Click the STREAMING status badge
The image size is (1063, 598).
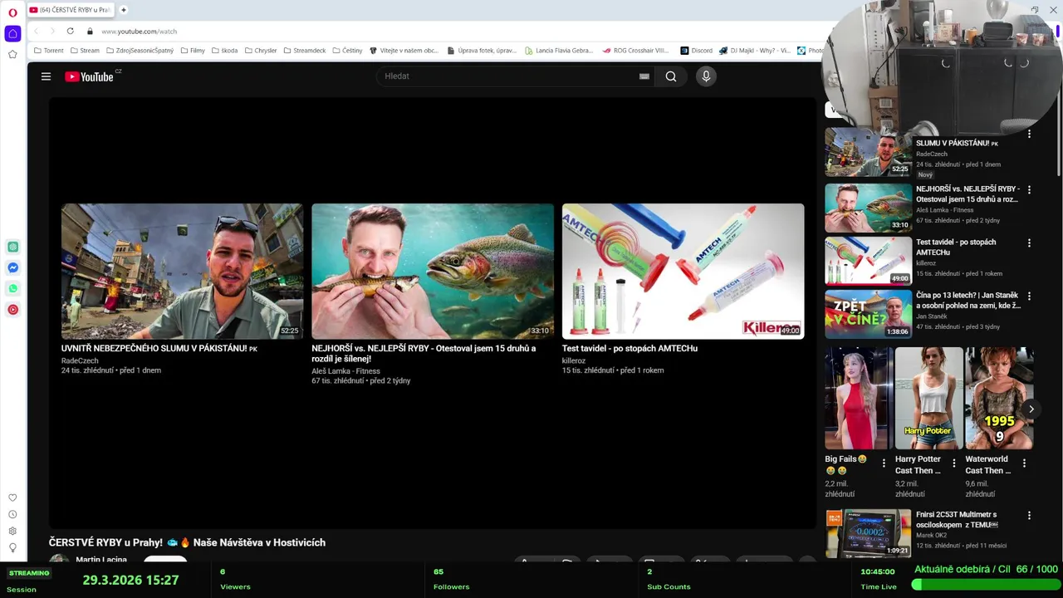point(29,573)
